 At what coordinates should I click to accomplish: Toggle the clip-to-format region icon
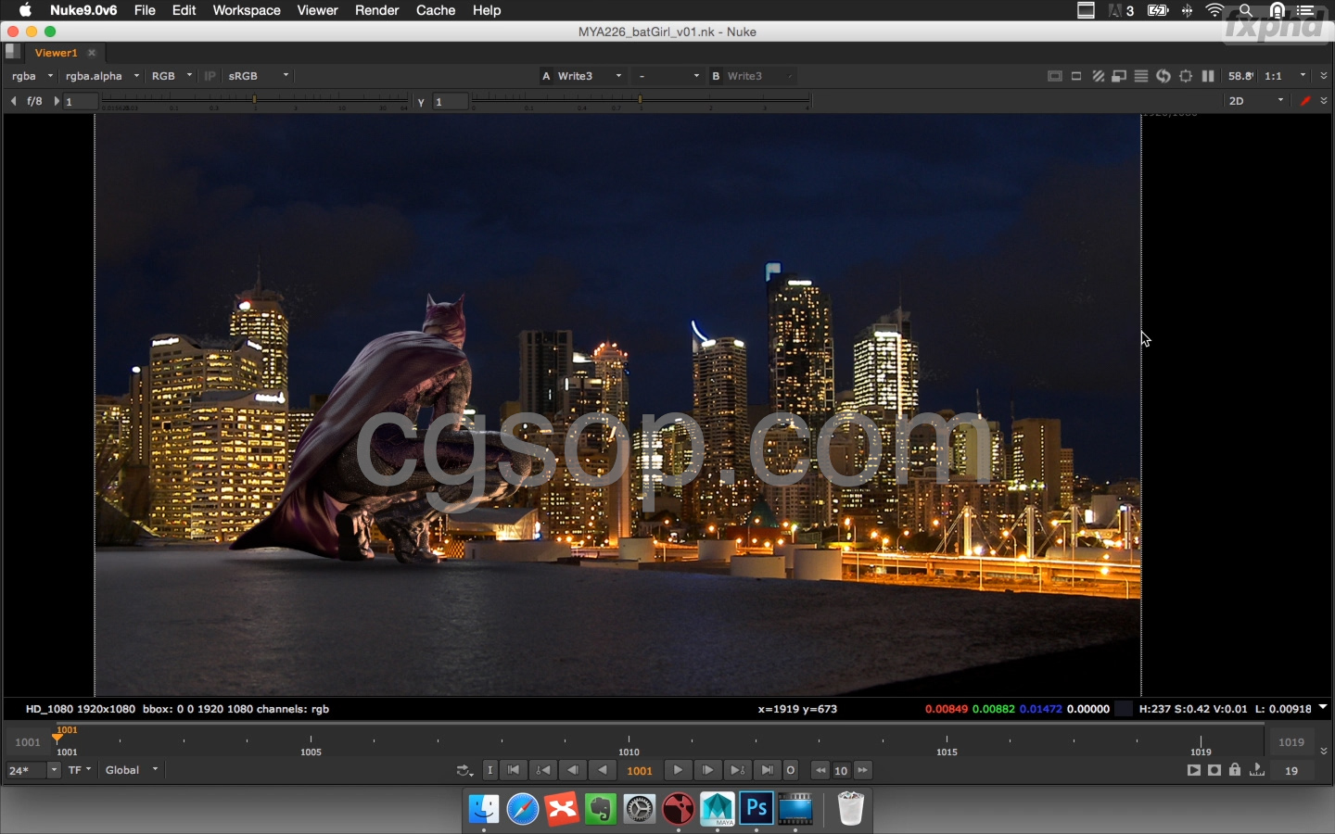[x=1055, y=76]
